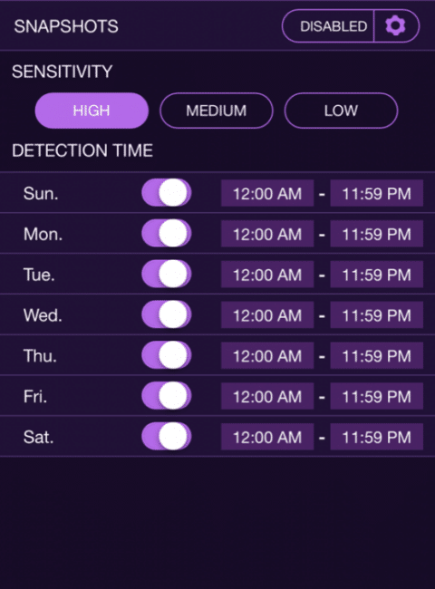Open snapshots settings gear icon
The image size is (435, 589).
click(x=396, y=26)
